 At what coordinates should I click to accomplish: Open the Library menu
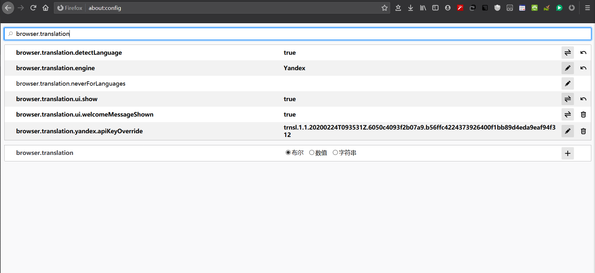(x=423, y=8)
